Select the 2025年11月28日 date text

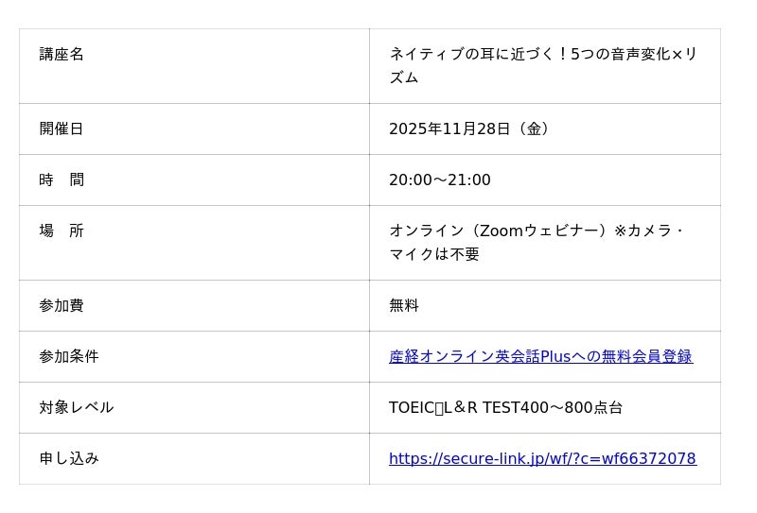[x=449, y=128]
